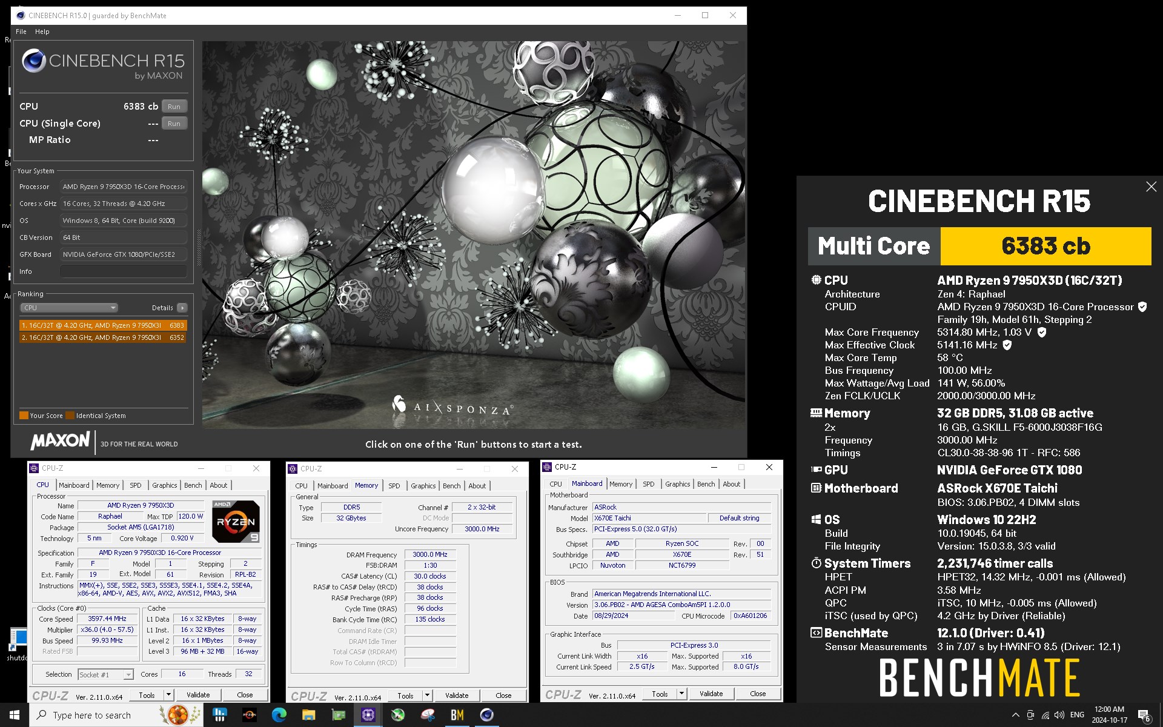Viewport: 1163px width, 727px height.
Task: Click Validate in middle CPU-Z window
Action: 457,695
